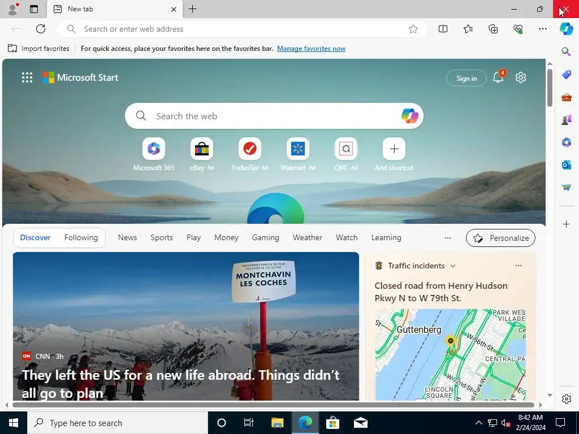Switch to Watch feed tab
Image resolution: width=579 pixels, height=434 pixels.
[x=347, y=238]
